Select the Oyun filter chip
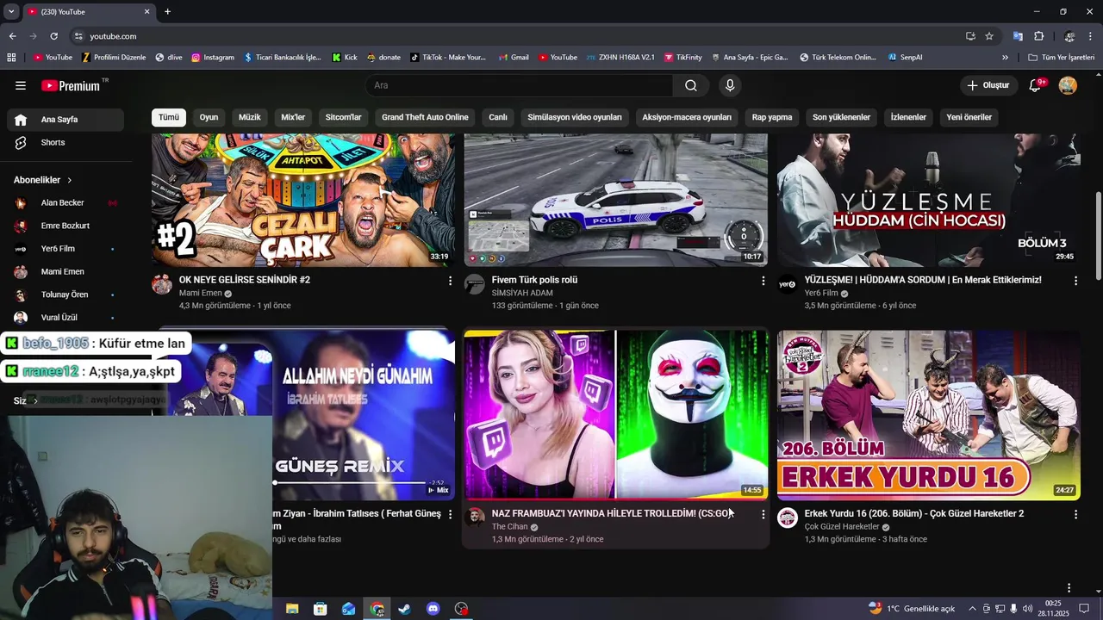 pyautogui.click(x=209, y=117)
